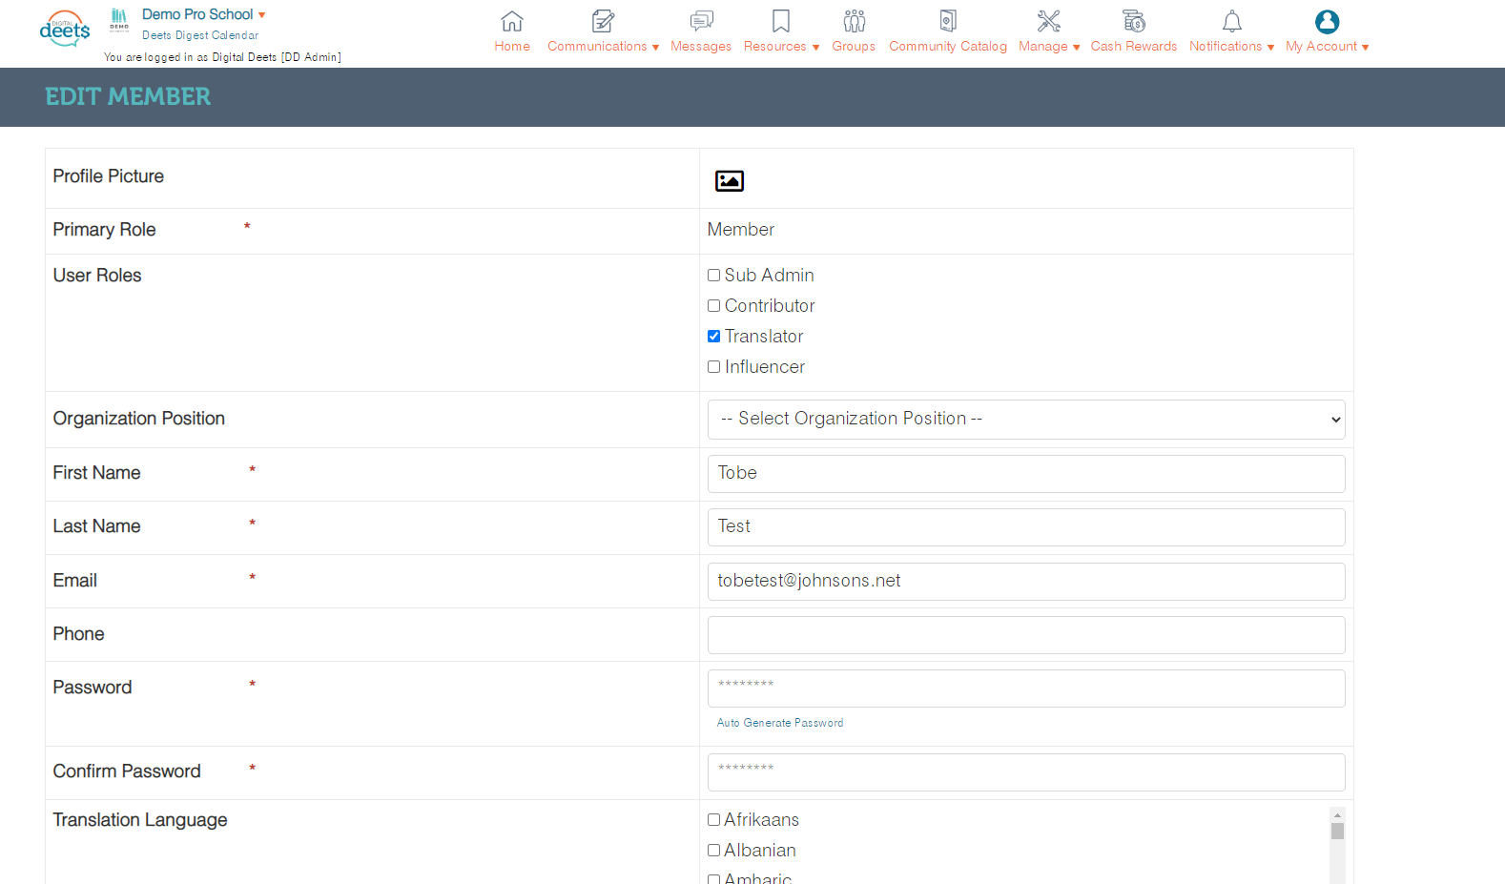Open the Groups menu label
The image size is (1505, 884).
(854, 47)
